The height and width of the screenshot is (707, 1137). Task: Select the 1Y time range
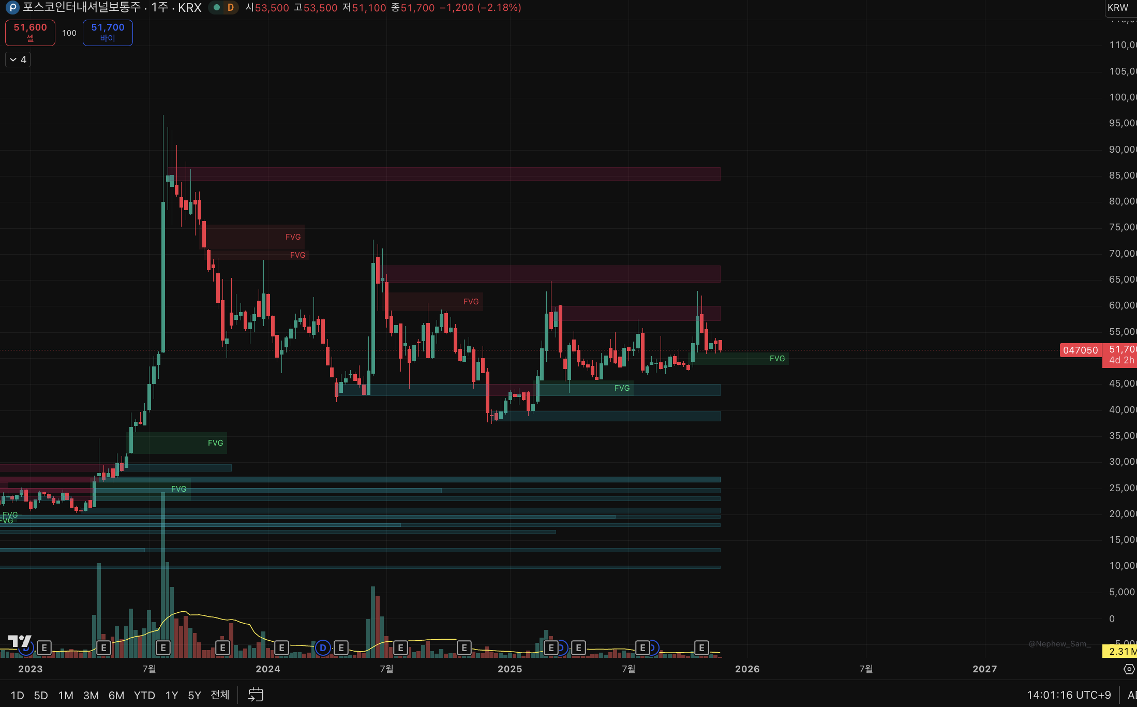(171, 695)
